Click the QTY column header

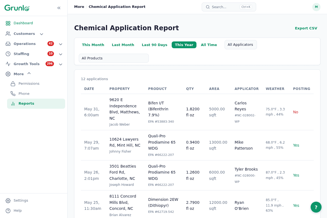[190, 89]
